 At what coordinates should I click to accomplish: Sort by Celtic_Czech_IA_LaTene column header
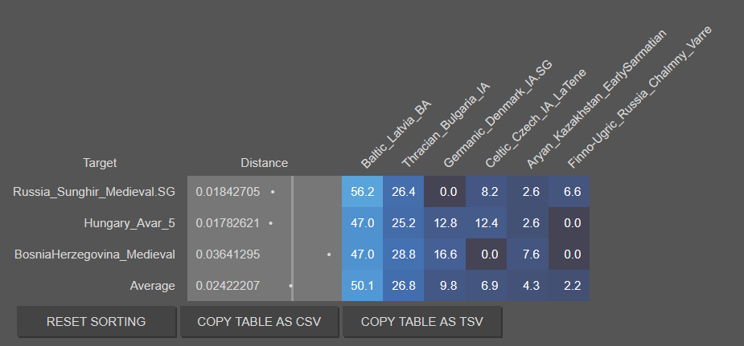[536, 118]
